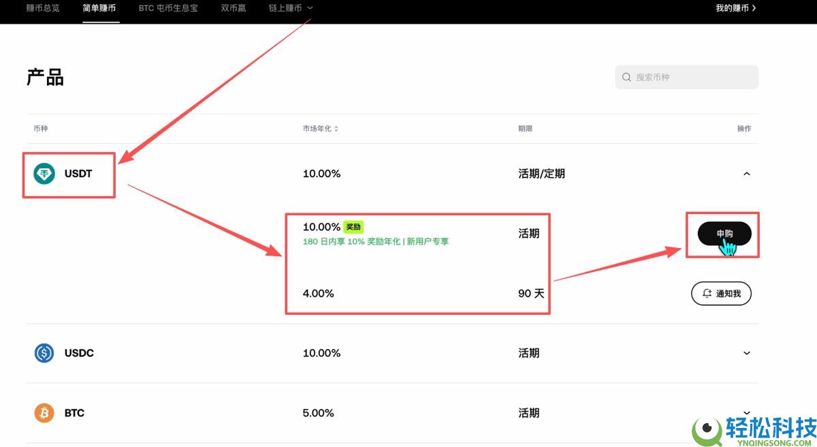Click the 通知我 notify button
Viewport: 817px width, 447px height.
tap(721, 293)
